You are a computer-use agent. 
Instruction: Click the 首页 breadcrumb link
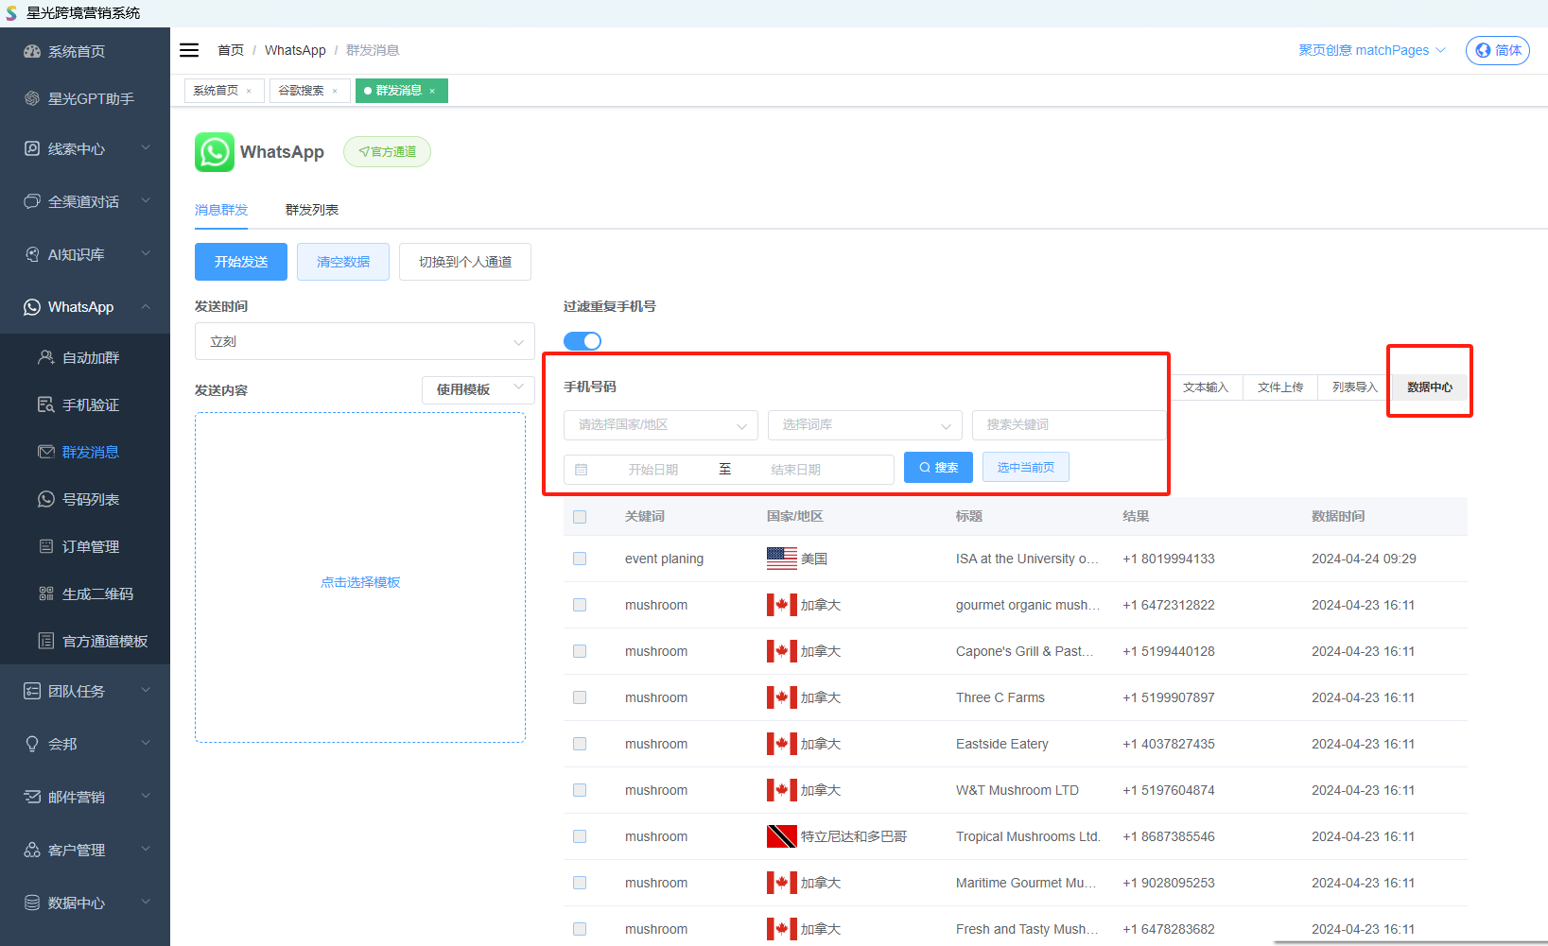click(x=231, y=50)
